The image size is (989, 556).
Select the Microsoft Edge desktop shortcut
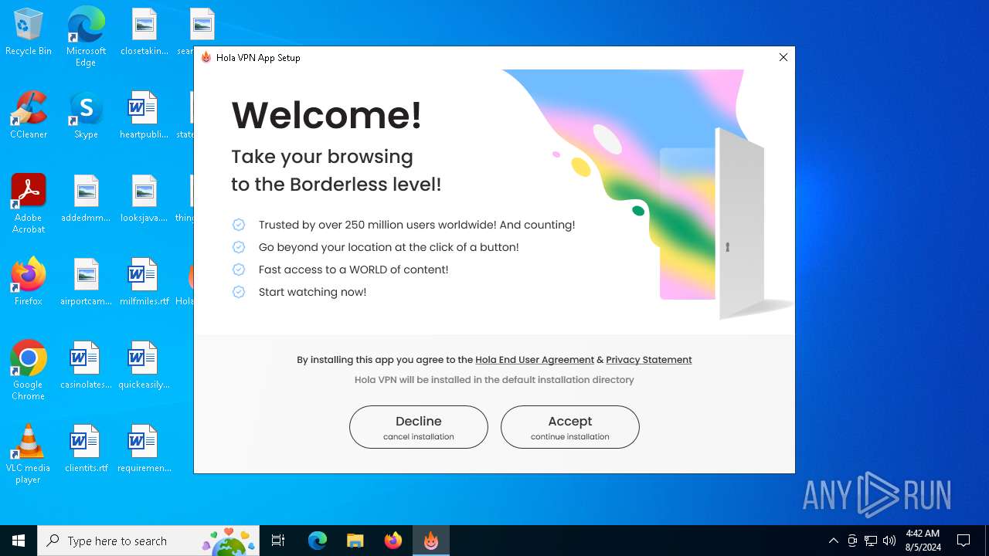[x=86, y=37]
